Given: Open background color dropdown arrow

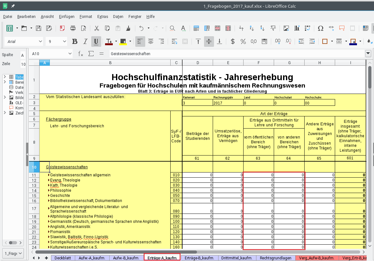Looking at the screenshot, I should (130, 41).
